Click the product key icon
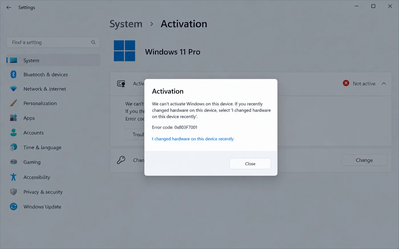 point(121,160)
